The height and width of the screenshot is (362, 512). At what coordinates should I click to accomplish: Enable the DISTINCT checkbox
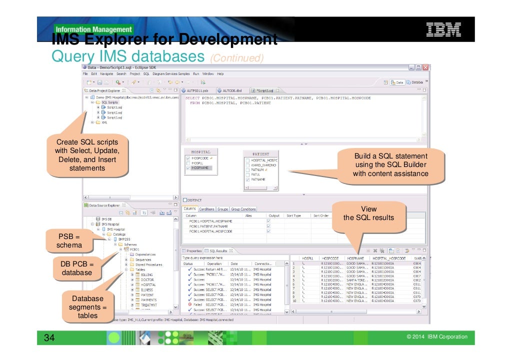[185, 200]
